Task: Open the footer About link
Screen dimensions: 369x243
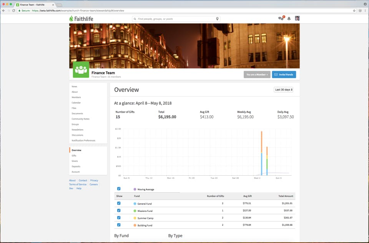Action: [72, 181]
